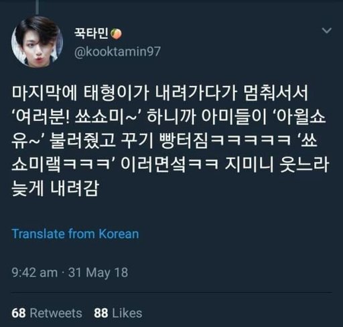Click the tweet's first line starting 마지막에
Viewport: 343px width, 327px height.
tap(160, 93)
